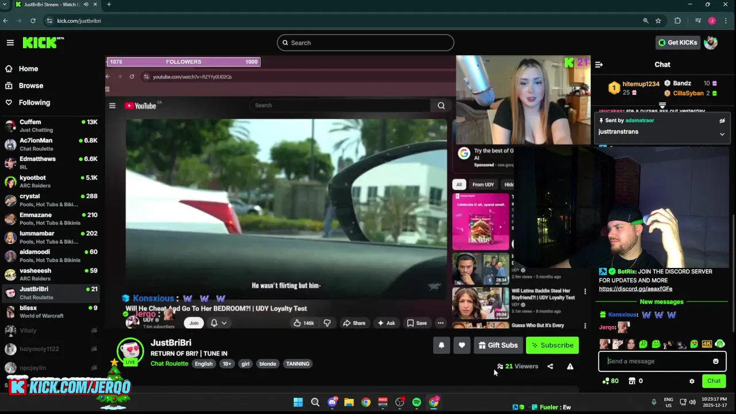
Task: Like the YouTube video thumbs up
Action: point(304,323)
